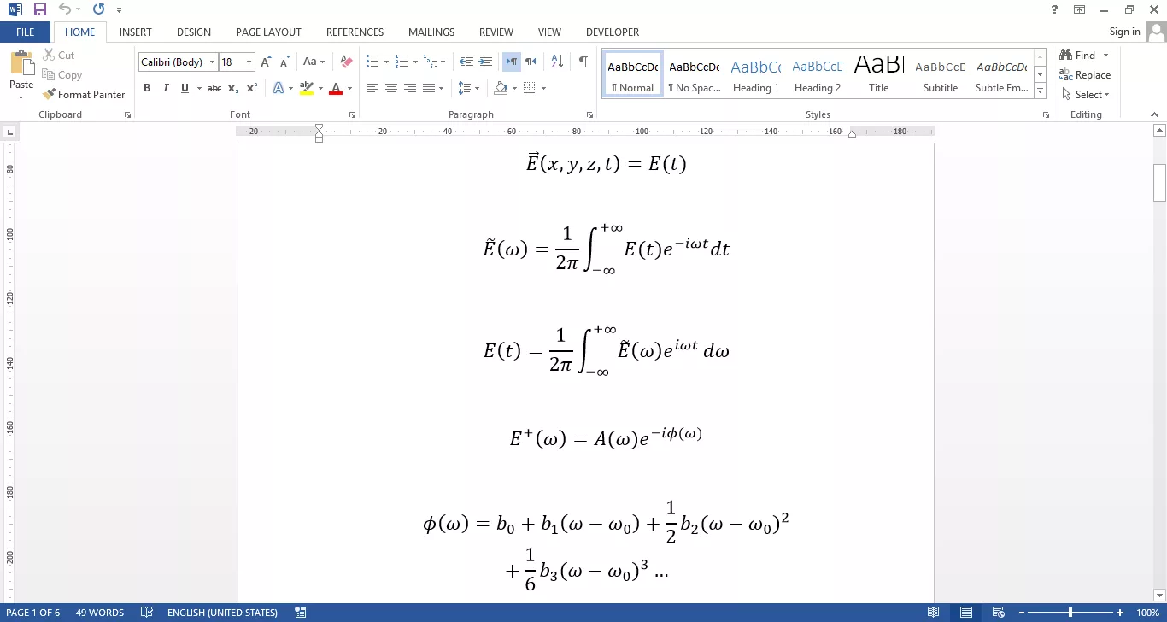Click the Sort paragraph icon
Screen dimensions: 1167x622
[557, 62]
